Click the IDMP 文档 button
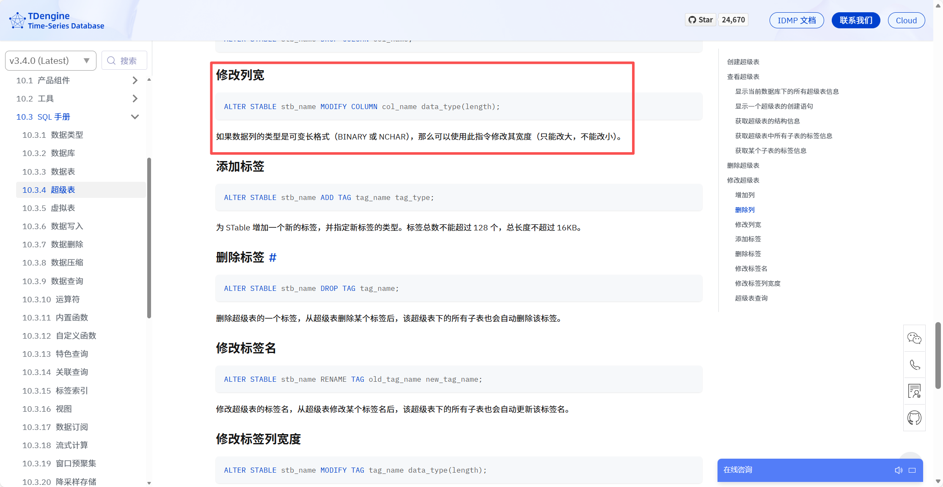The image size is (943, 487). point(796,20)
